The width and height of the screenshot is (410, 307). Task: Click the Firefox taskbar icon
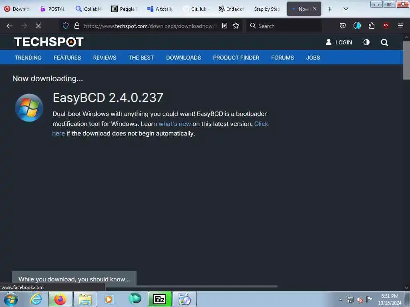click(x=60, y=299)
